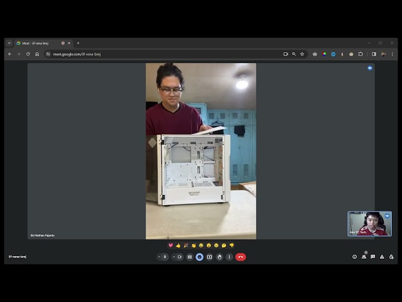Toggle the browser side panel

[374, 54]
